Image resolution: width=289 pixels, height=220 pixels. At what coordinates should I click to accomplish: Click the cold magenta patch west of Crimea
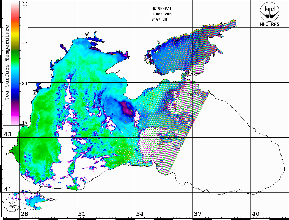pyautogui.click(x=126, y=109)
